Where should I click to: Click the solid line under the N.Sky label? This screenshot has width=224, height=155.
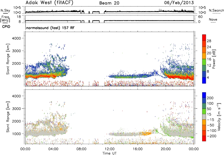tap(6, 13)
